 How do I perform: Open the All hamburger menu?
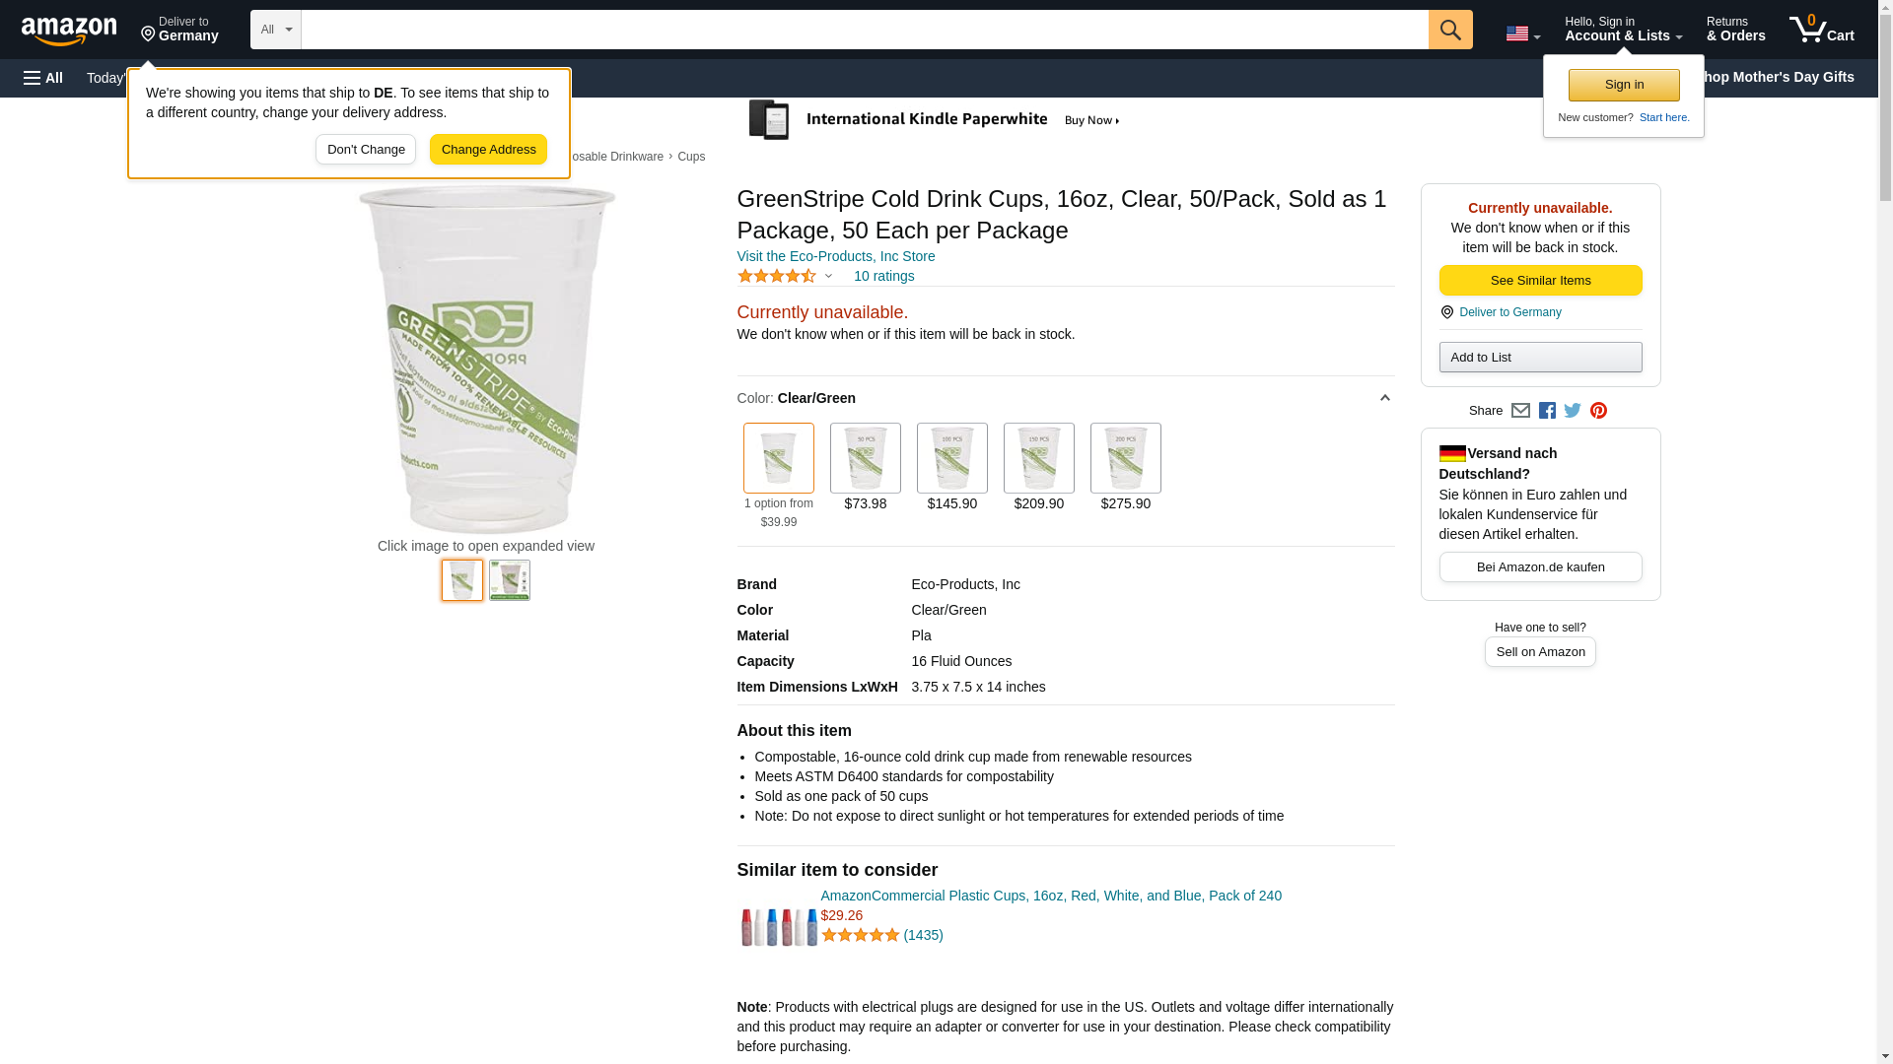pos(43,78)
